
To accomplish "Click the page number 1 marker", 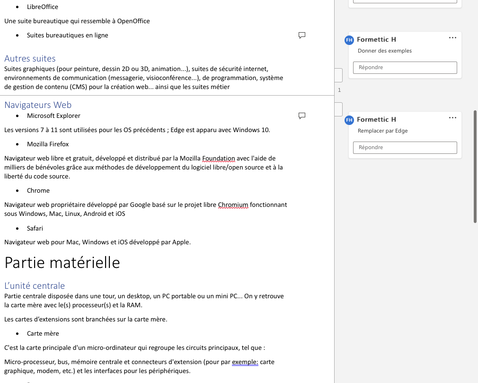I will tap(339, 90).
